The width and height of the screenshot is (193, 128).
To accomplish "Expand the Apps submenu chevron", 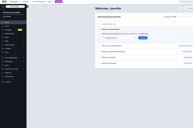I will (x=24, y=52).
